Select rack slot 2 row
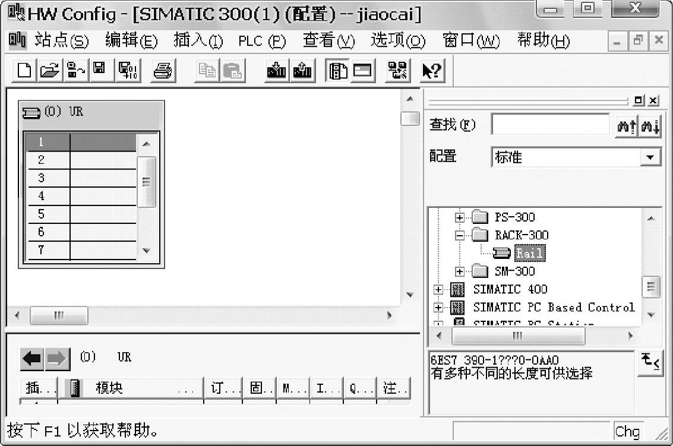The width and height of the screenshot is (673, 446). (x=81, y=160)
